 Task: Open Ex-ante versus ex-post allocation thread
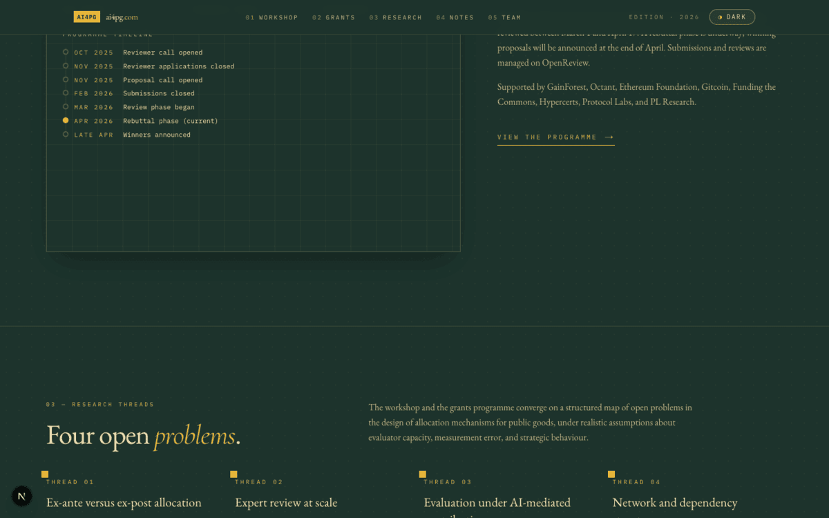coord(124,503)
